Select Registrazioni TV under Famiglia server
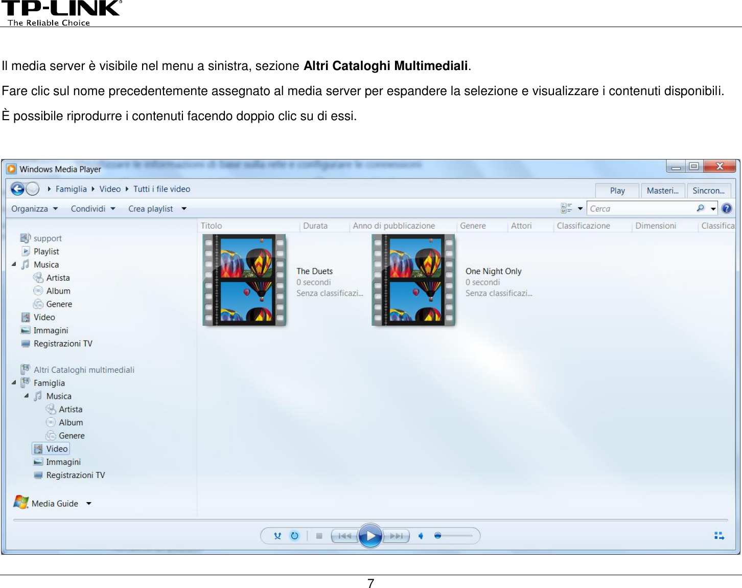This screenshot has height=588, width=742. [69, 476]
